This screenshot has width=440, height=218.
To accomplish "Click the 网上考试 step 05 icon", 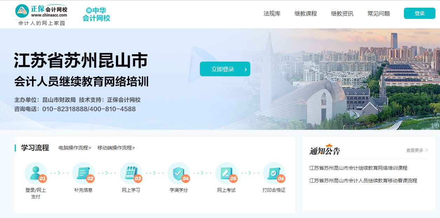I will click(226, 173).
